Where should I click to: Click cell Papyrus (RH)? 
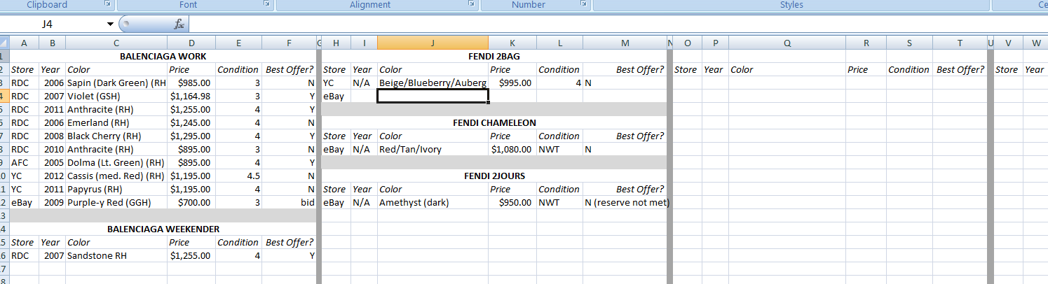click(116, 189)
